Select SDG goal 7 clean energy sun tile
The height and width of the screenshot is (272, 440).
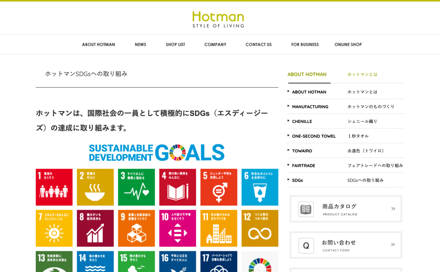54,228
